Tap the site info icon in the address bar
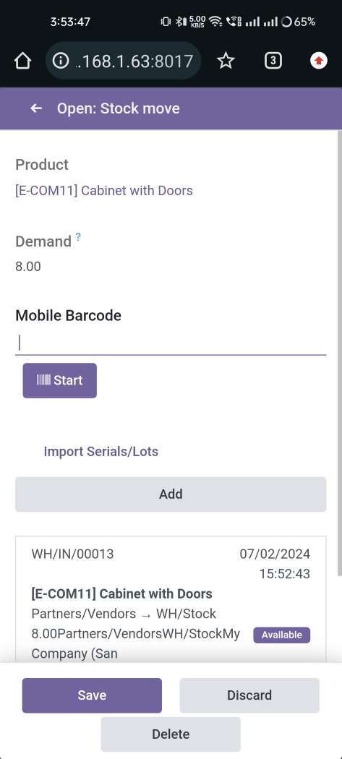The width and height of the screenshot is (342, 759). pyautogui.click(x=60, y=61)
